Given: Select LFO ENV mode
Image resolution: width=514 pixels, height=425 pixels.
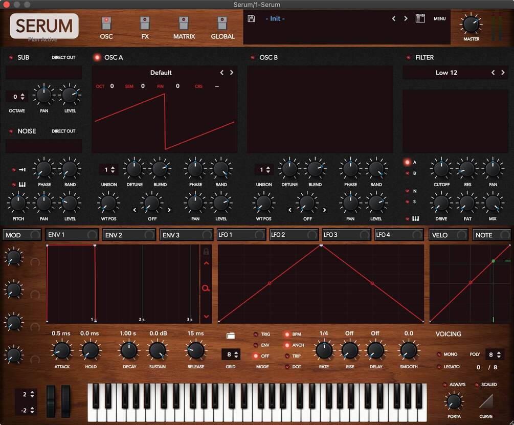Looking at the screenshot, I should (x=256, y=345).
